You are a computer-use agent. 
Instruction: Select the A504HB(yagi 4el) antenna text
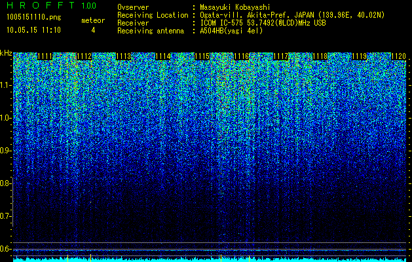(231, 31)
